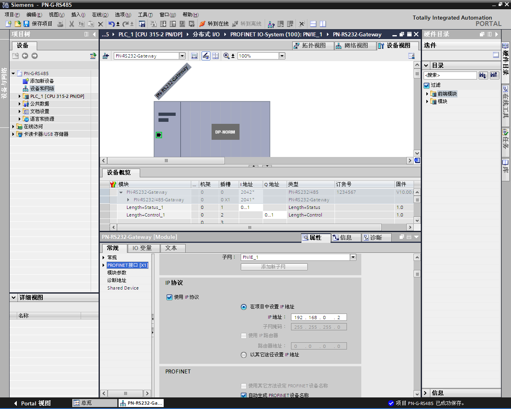
Task: Click the download to device icon
Action: (163, 24)
